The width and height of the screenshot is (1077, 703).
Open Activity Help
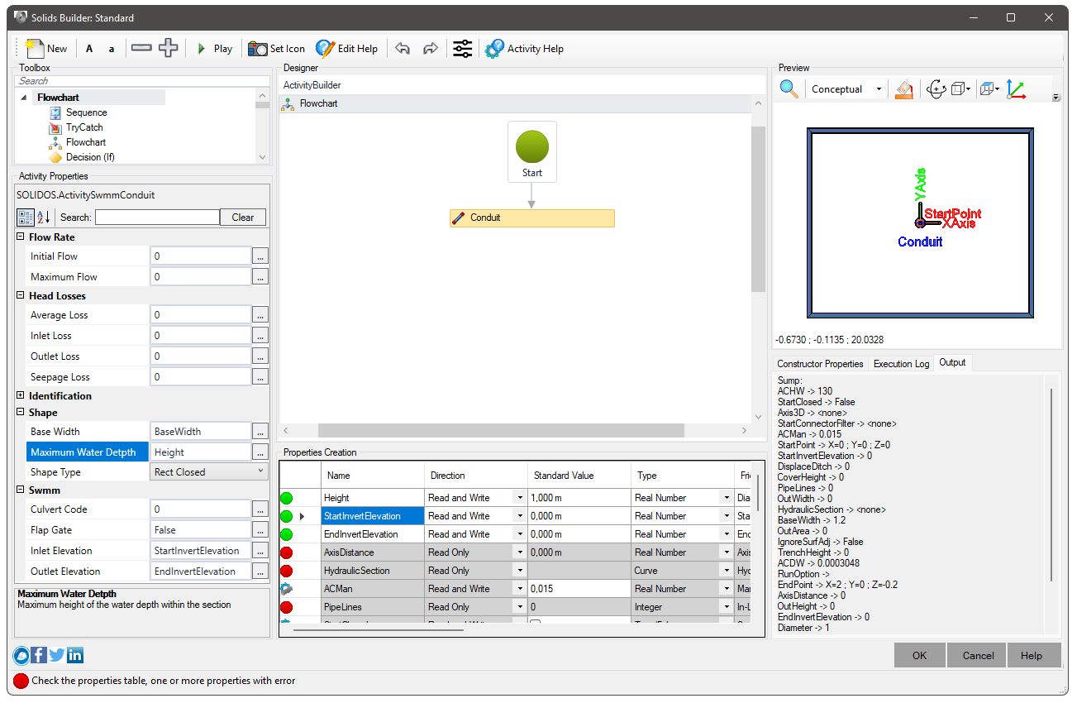tap(524, 49)
